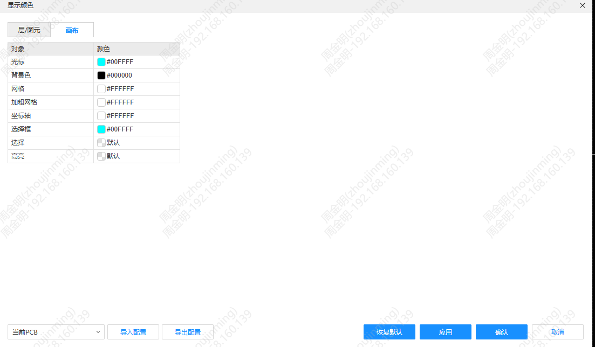Viewport: 595px width, 347px height.
Task: Open the 网格 white color swatch
Action: coord(101,89)
